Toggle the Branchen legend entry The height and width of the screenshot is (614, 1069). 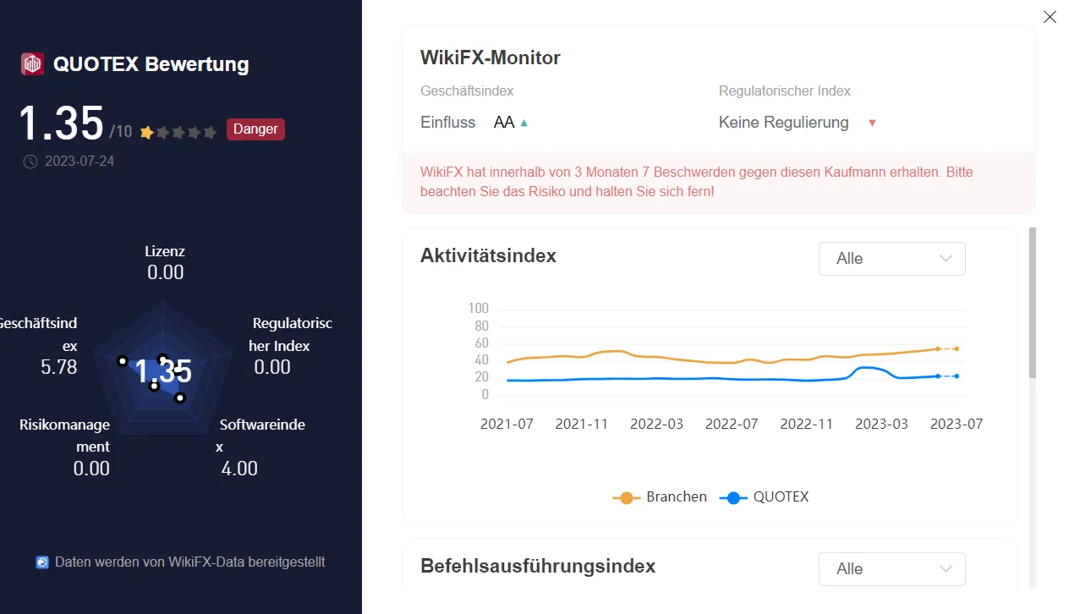click(660, 497)
